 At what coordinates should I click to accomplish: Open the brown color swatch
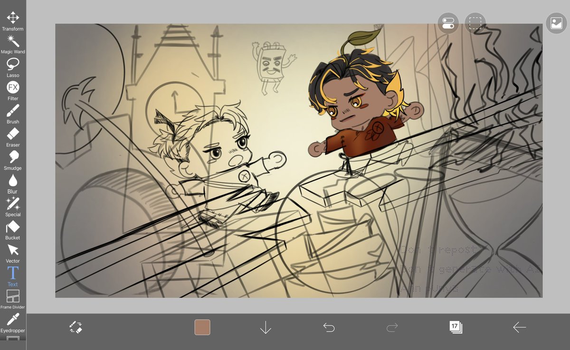coord(202,327)
